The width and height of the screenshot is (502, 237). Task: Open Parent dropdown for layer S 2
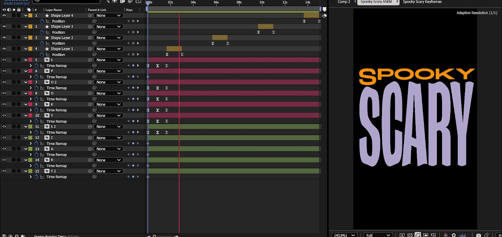point(108,127)
